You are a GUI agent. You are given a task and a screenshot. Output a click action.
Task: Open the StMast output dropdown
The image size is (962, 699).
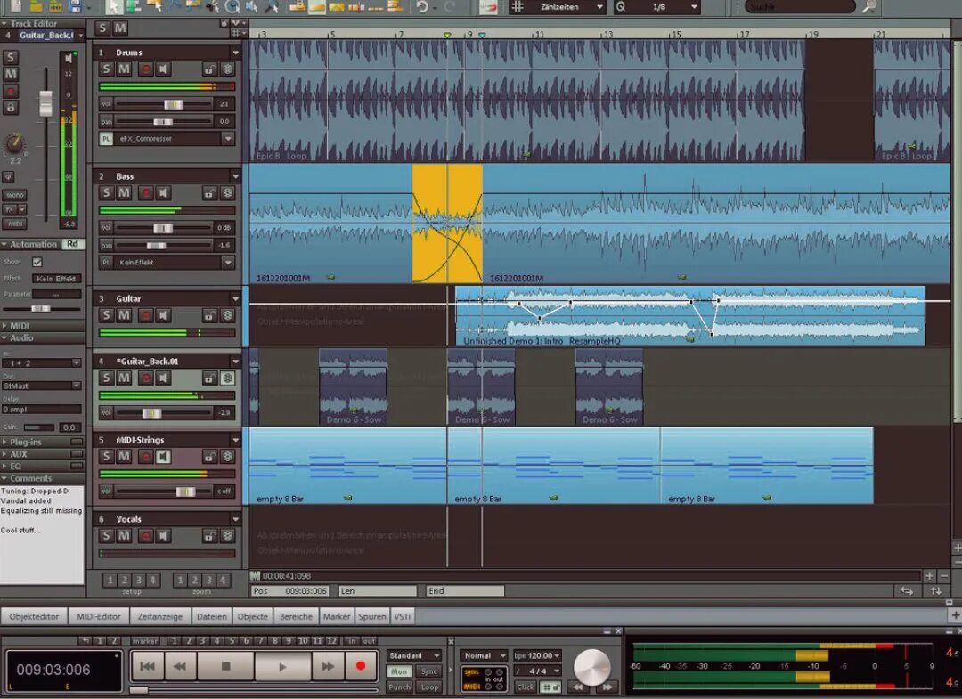tap(77, 386)
